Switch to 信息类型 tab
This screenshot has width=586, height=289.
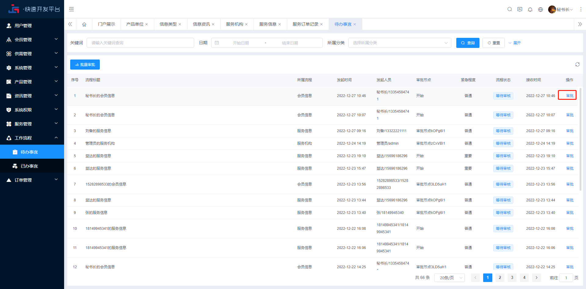[168, 24]
